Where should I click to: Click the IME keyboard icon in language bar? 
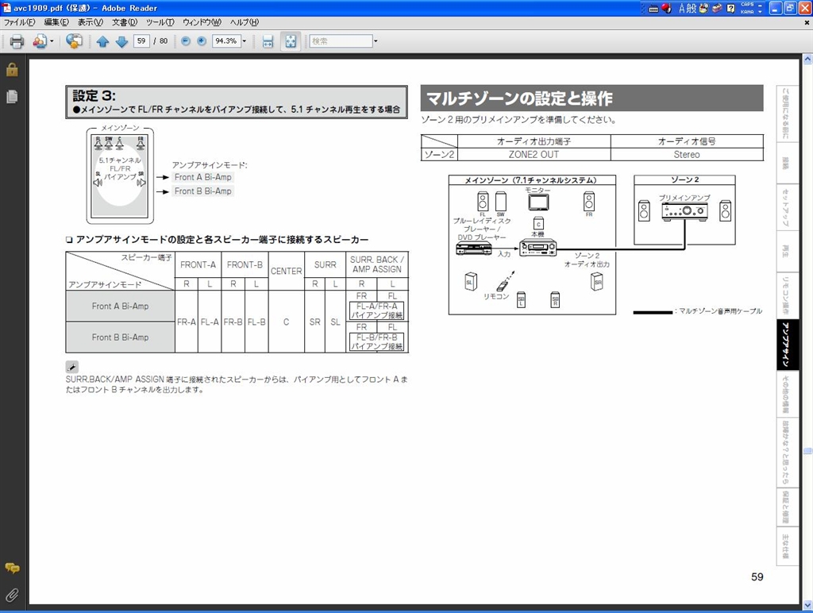tap(653, 8)
